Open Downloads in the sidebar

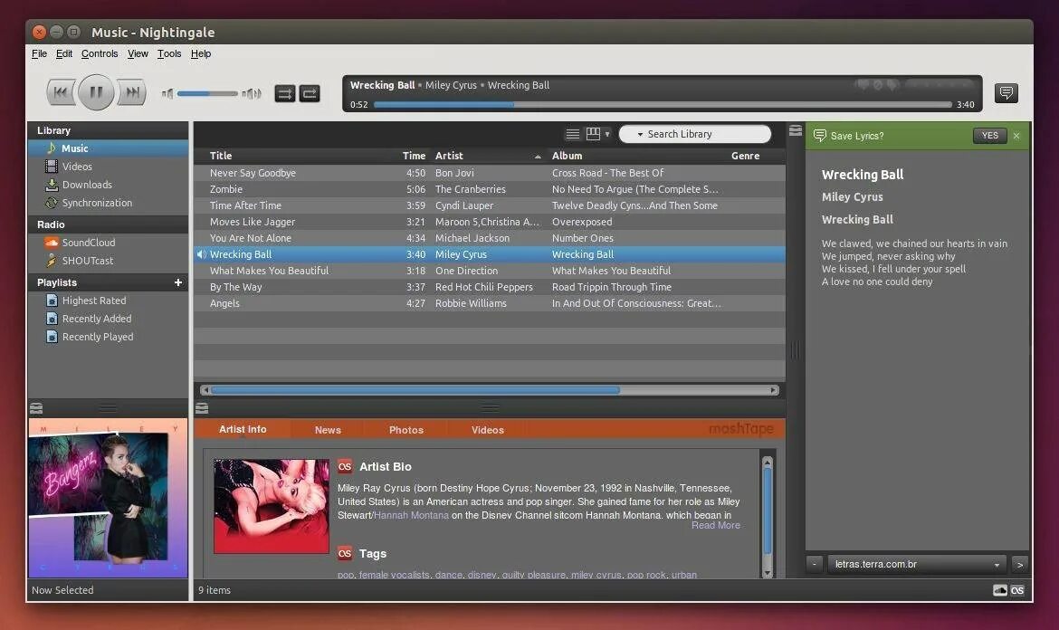[x=108, y=185]
